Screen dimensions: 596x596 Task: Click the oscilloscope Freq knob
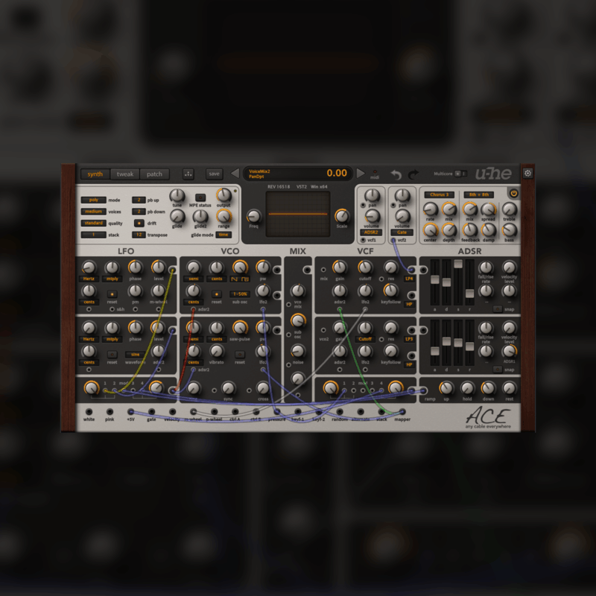point(253,216)
